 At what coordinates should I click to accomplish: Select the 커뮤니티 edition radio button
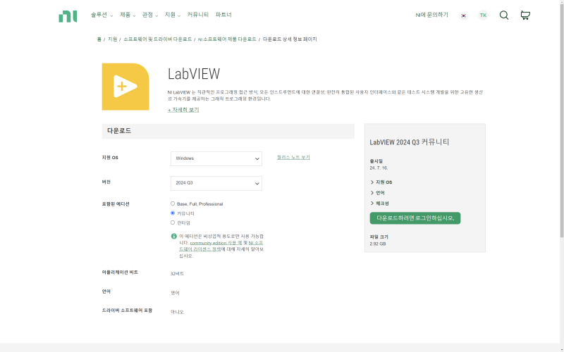click(x=173, y=213)
